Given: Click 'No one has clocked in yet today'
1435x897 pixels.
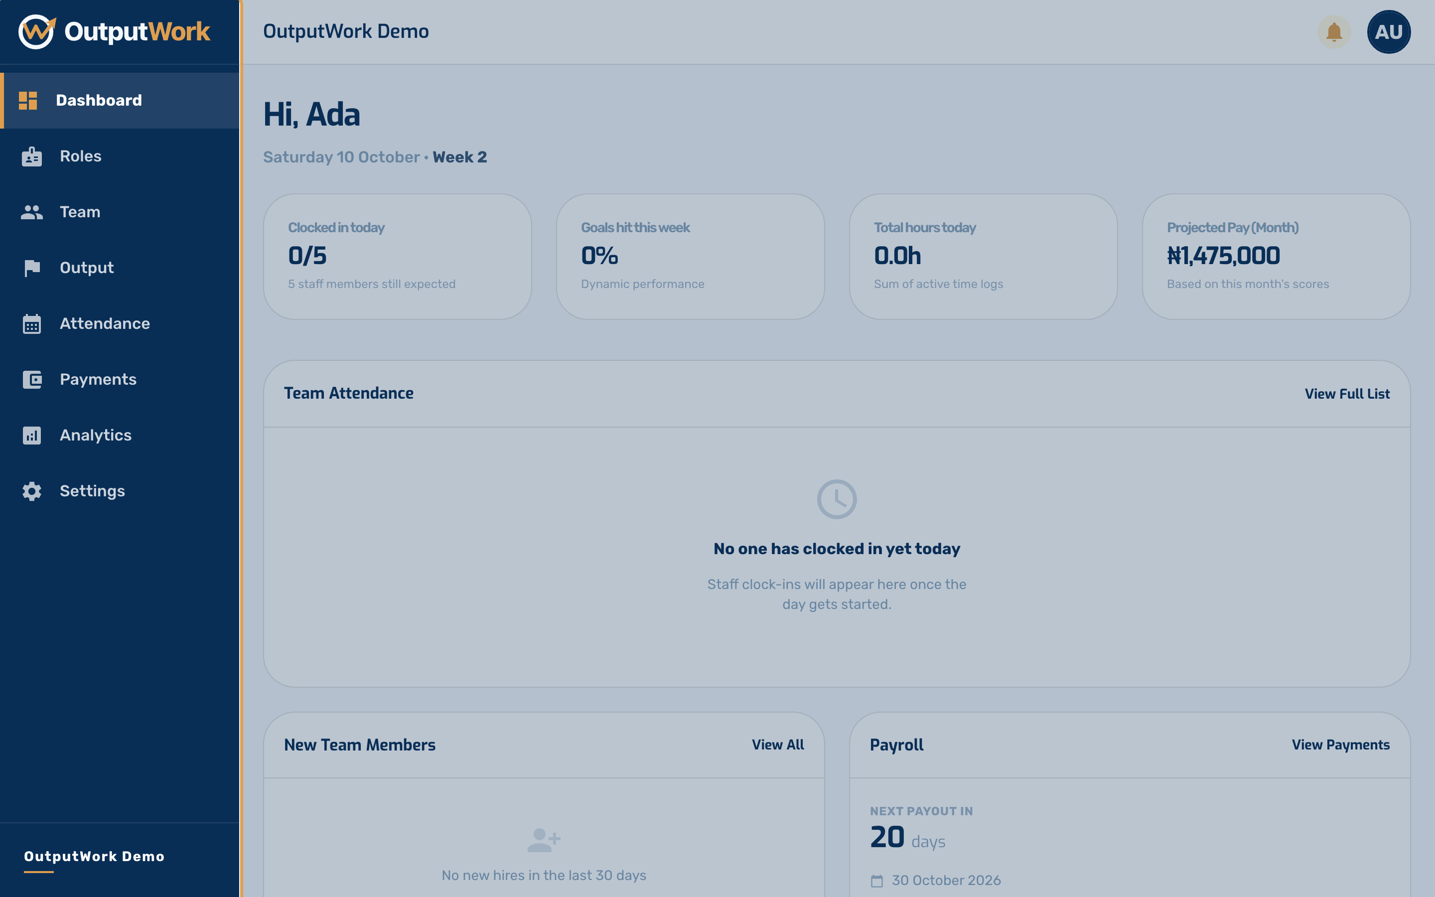Looking at the screenshot, I should (837, 549).
